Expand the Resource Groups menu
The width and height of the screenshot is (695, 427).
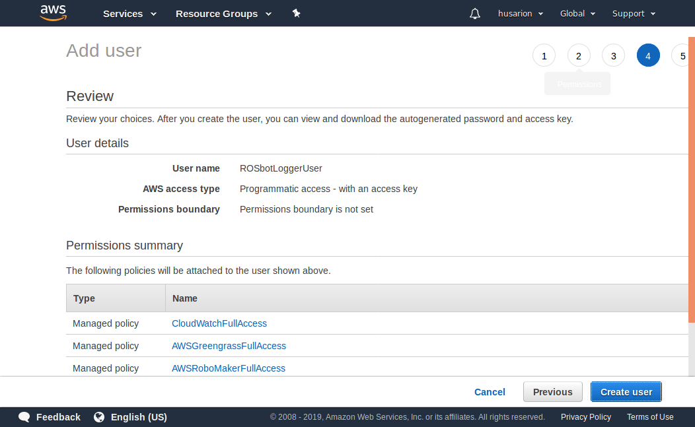point(223,14)
